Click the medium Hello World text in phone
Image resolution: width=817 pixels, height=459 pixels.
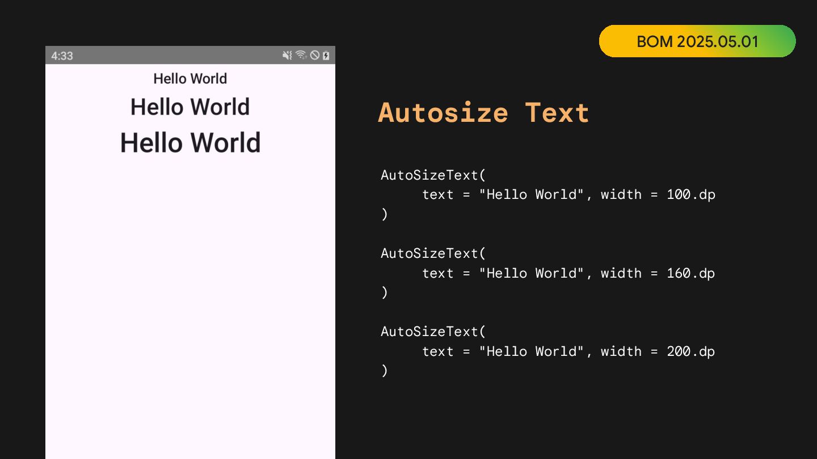pyautogui.click(x=190, y=107)
